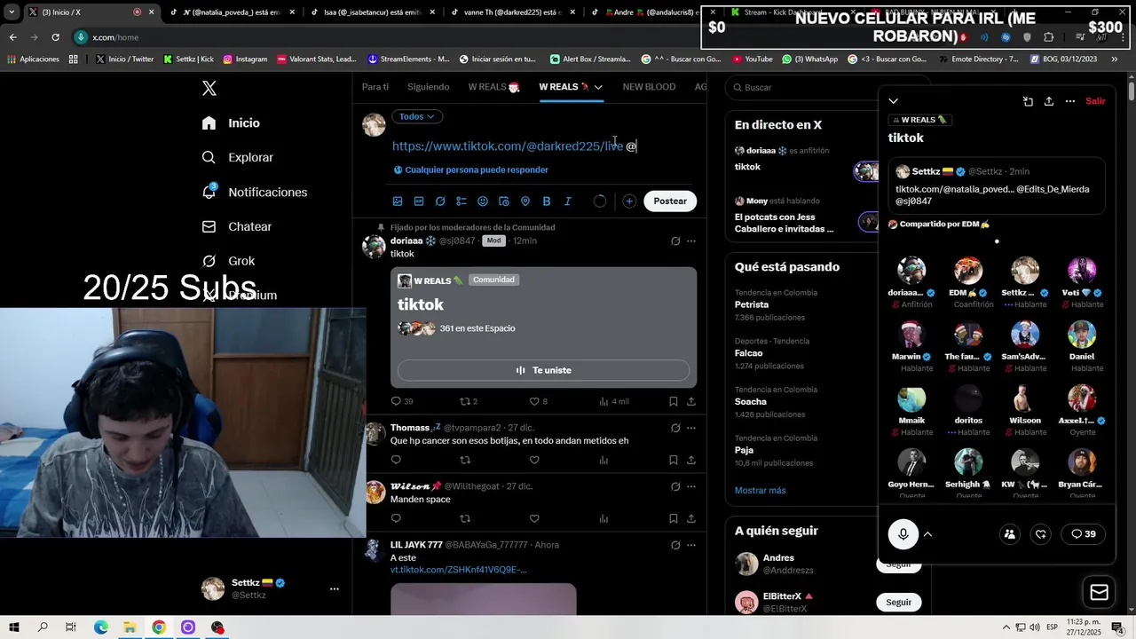The height and width of the screenshot is (639, 1136).
Task: Click the Postear button
Action: tap(670, 201)
